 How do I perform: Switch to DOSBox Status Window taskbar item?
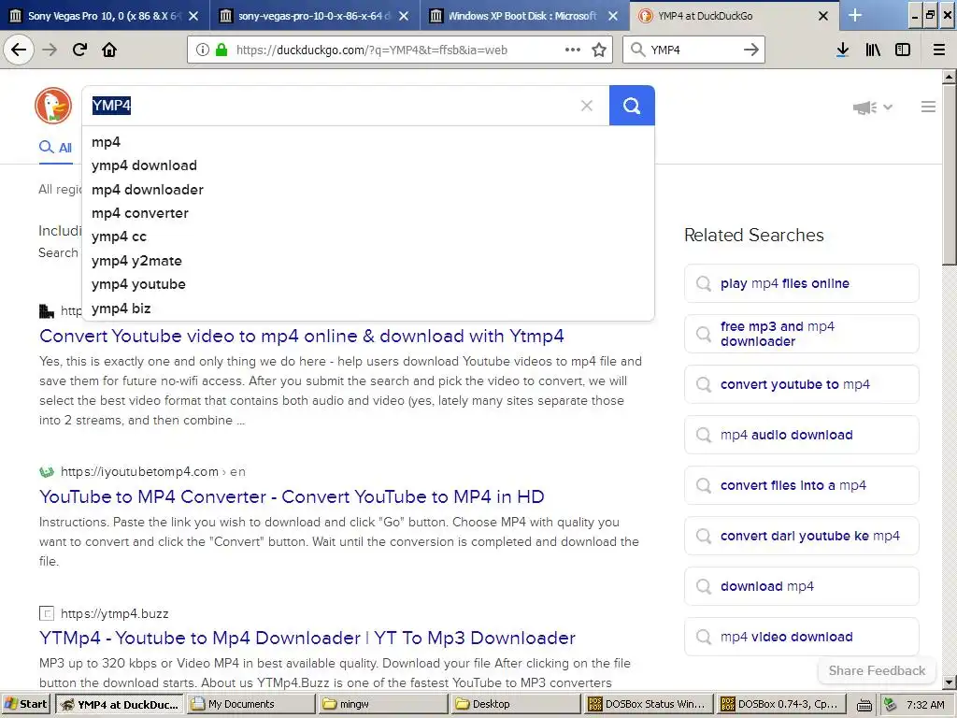point(648,704)
